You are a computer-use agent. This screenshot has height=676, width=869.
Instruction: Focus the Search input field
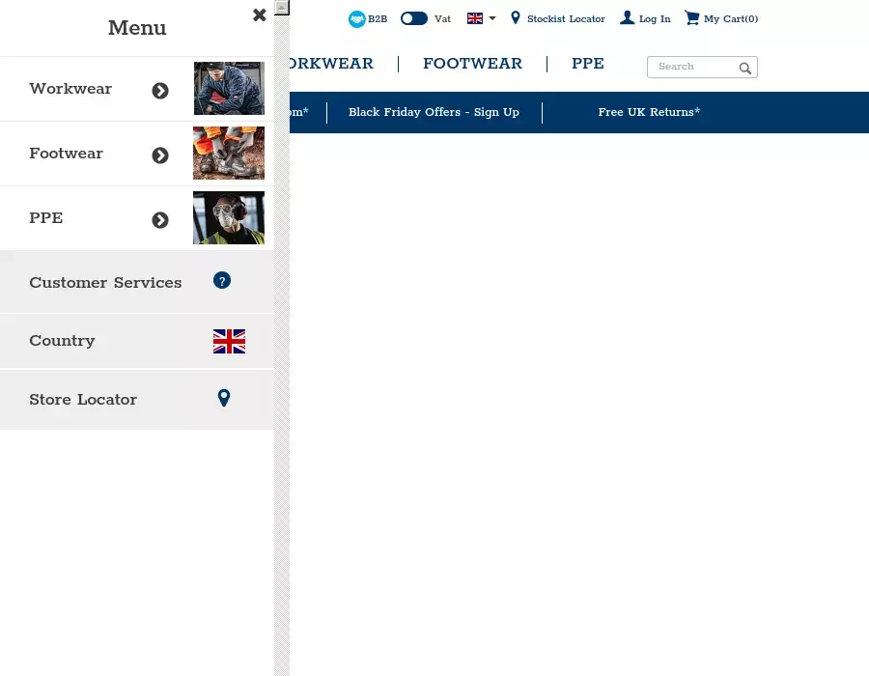[694, 67]
